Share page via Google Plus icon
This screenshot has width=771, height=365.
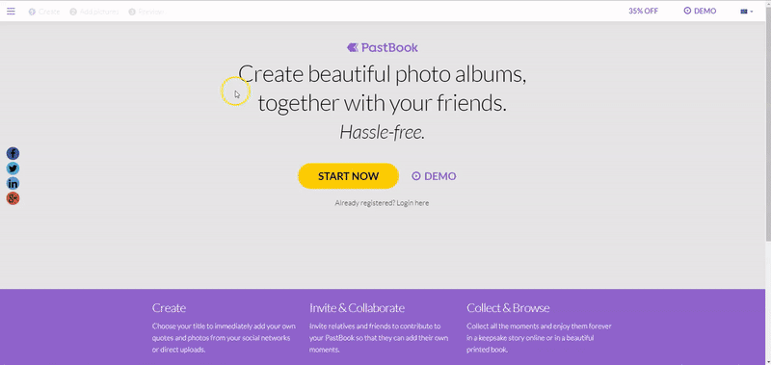tap(13, 199)
